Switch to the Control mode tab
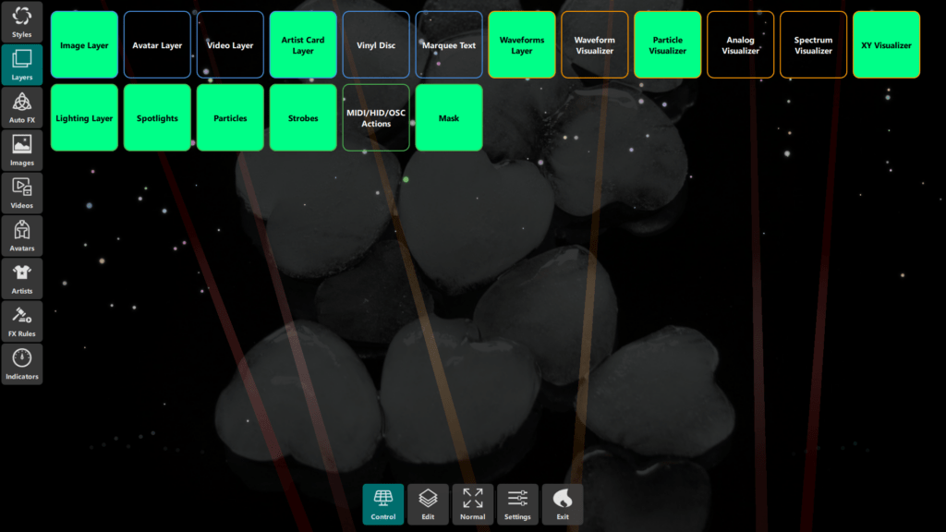The image size is (946, 532). (382, 504)
